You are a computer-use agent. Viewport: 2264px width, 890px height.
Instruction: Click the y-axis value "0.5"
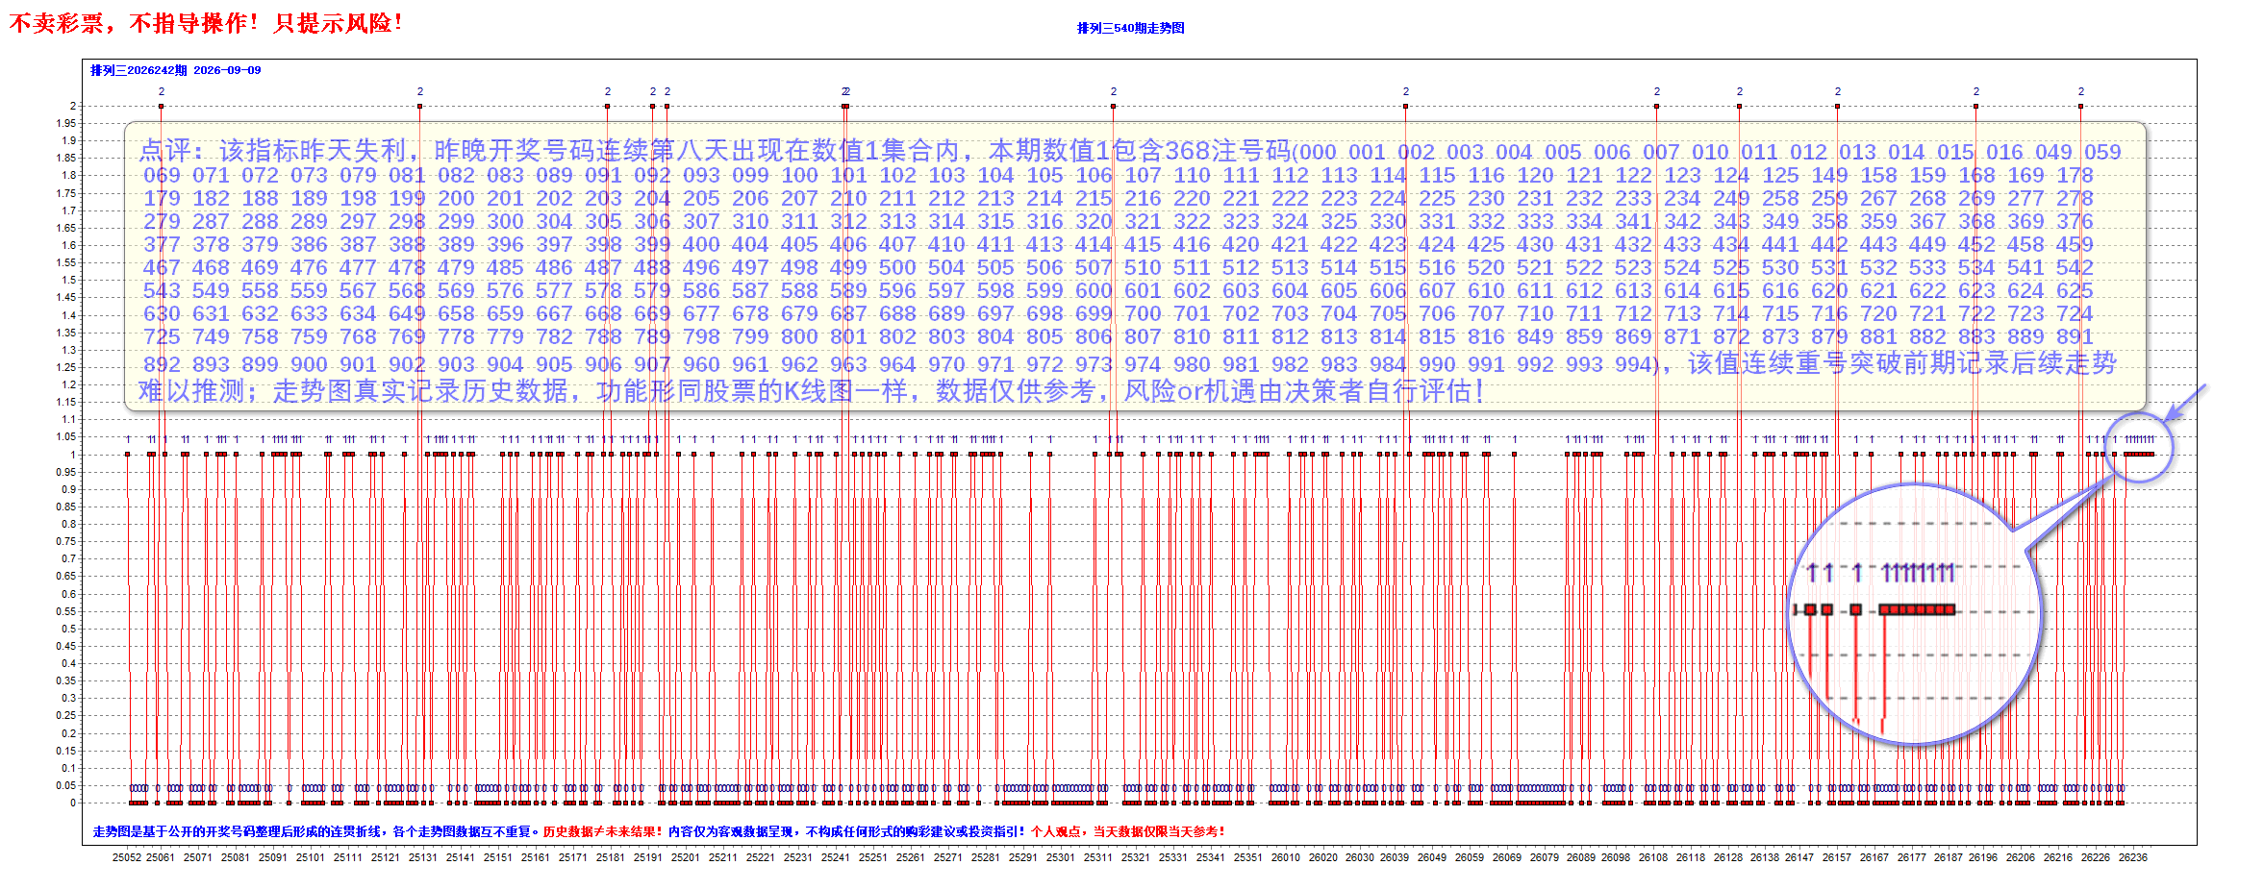(x=68, y=629)
